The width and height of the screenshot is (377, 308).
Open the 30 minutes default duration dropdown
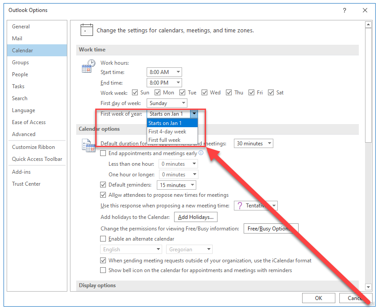click(253, 144)
